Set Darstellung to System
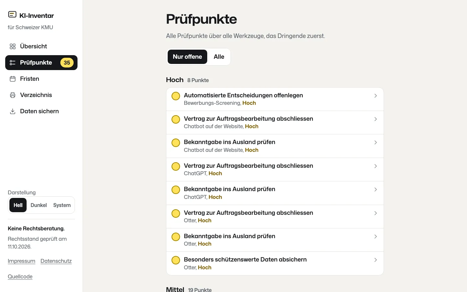Viewport: 467px width, 292px height. 62,205
